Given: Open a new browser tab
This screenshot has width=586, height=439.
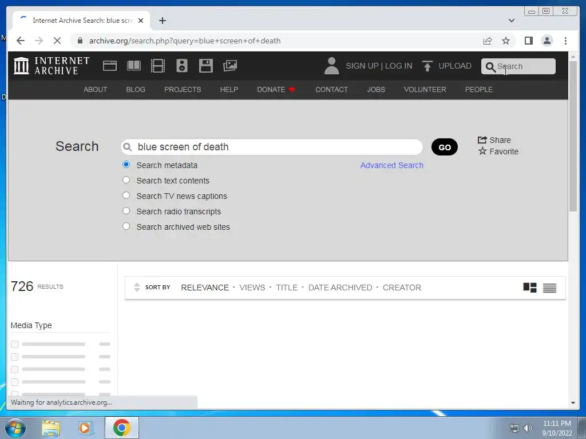Looking at the screenshot, I should [162, 21].
